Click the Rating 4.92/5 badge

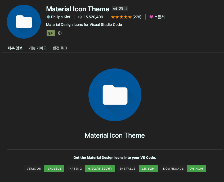tap(91, 169)
